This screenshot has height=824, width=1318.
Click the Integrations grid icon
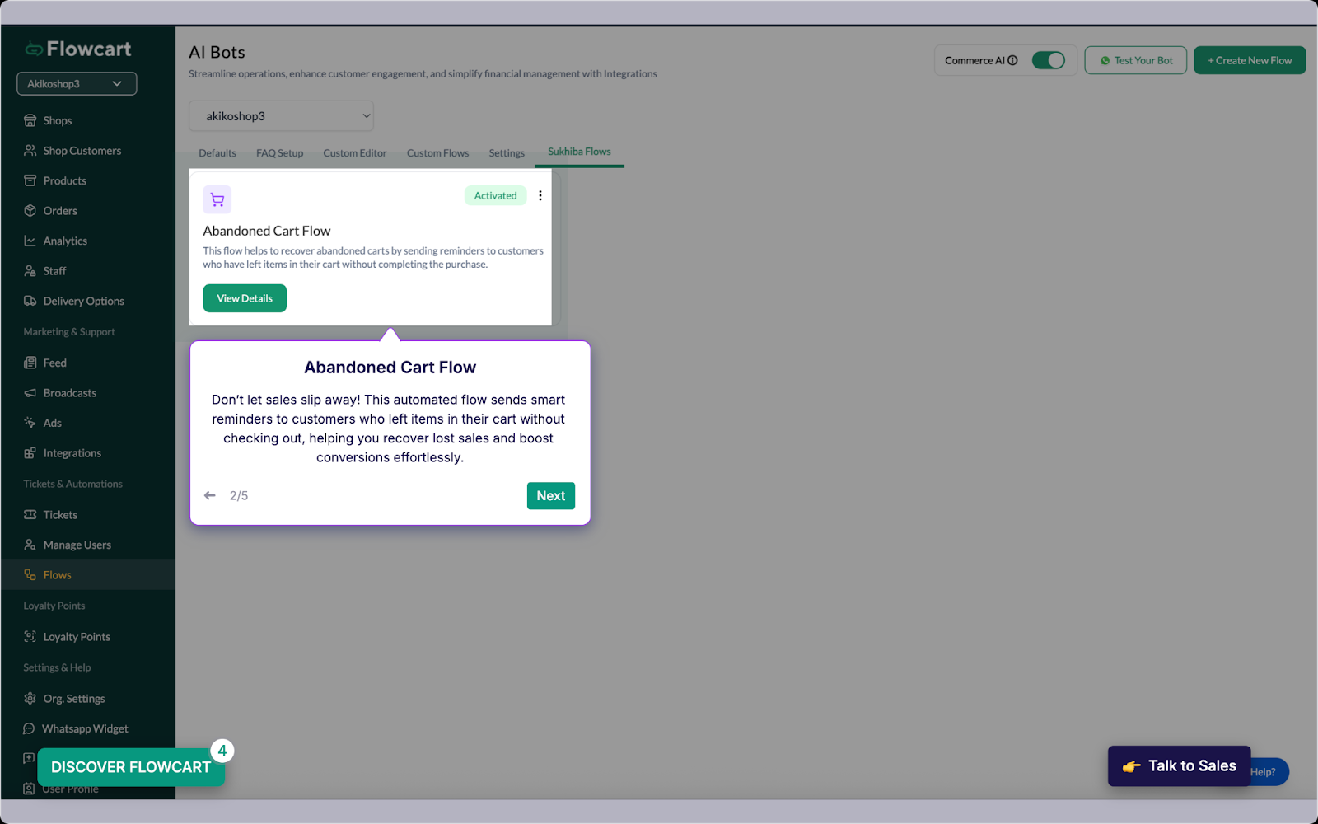pyautogui.click(x=30, y=453)
